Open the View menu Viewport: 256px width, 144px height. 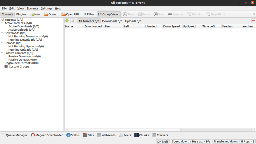pyautogui.click(x=21, y=8)
